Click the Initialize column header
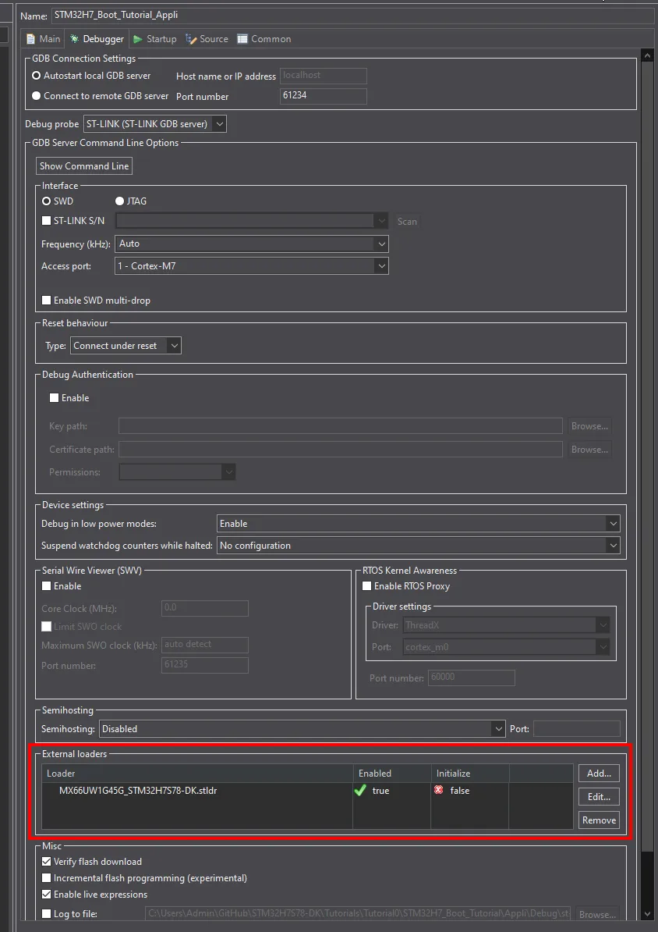Screen dimensions: 658x932 point(470,774)
